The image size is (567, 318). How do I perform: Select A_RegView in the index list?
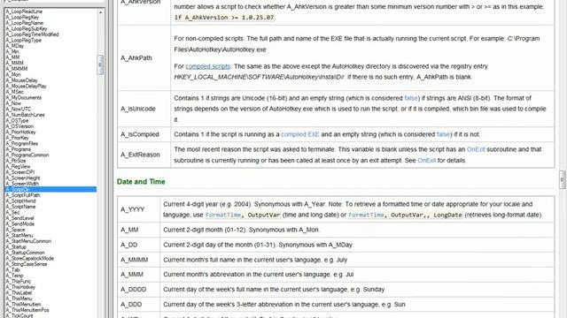click(x=18, y=167)
